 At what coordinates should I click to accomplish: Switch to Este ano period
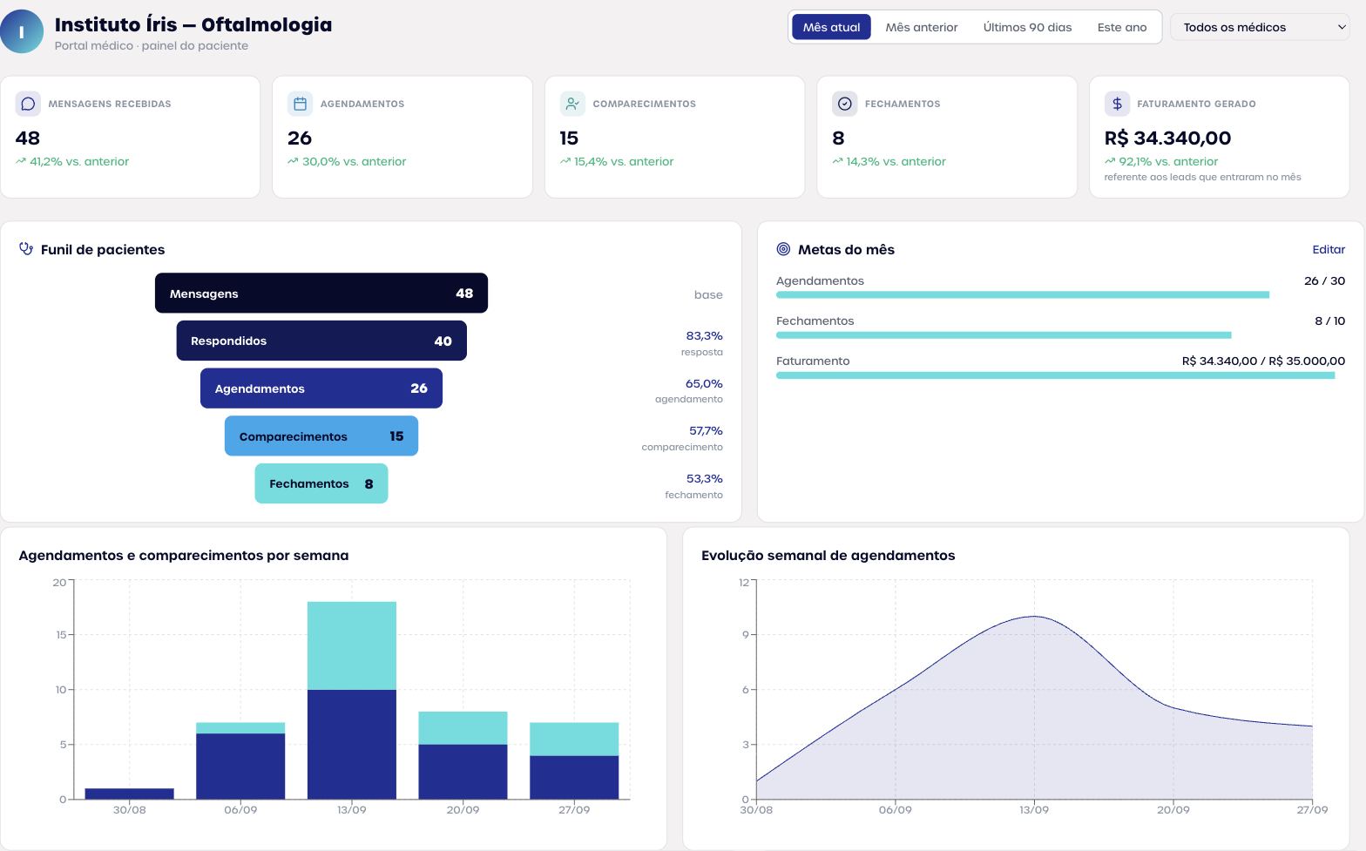pyautogui.click(x=1122, y=27)
